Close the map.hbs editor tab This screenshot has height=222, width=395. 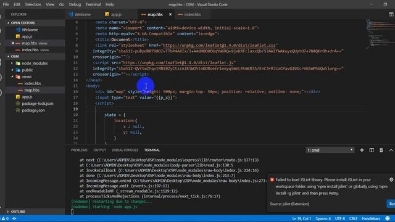tap(170, 14)
